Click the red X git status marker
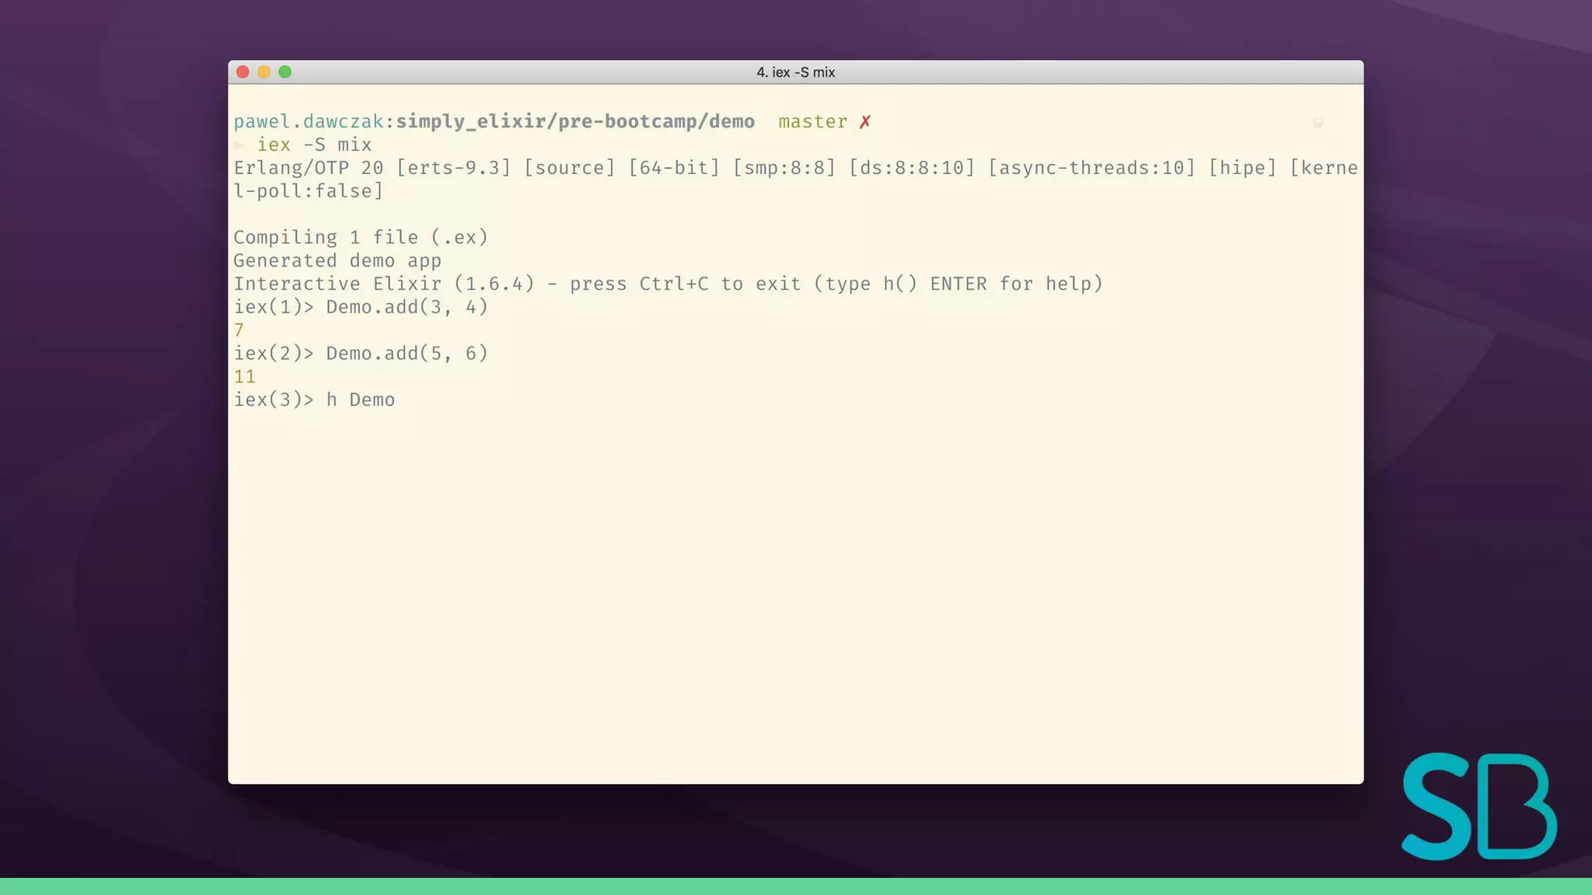The image size is (1592, 895). click(x=865, y=122)
